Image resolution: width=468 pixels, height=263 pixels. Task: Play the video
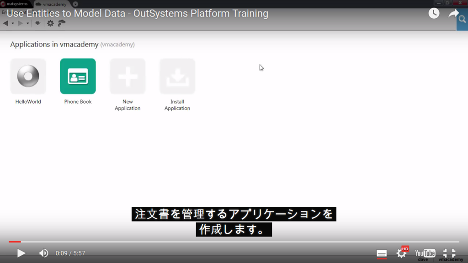[21, 253]
